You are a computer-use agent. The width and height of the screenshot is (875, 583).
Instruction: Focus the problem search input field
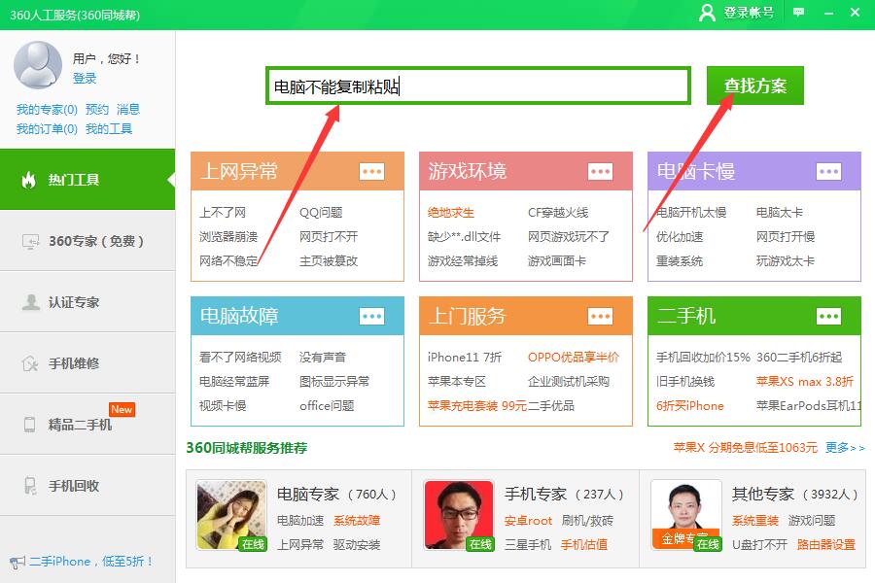point(478,86)
